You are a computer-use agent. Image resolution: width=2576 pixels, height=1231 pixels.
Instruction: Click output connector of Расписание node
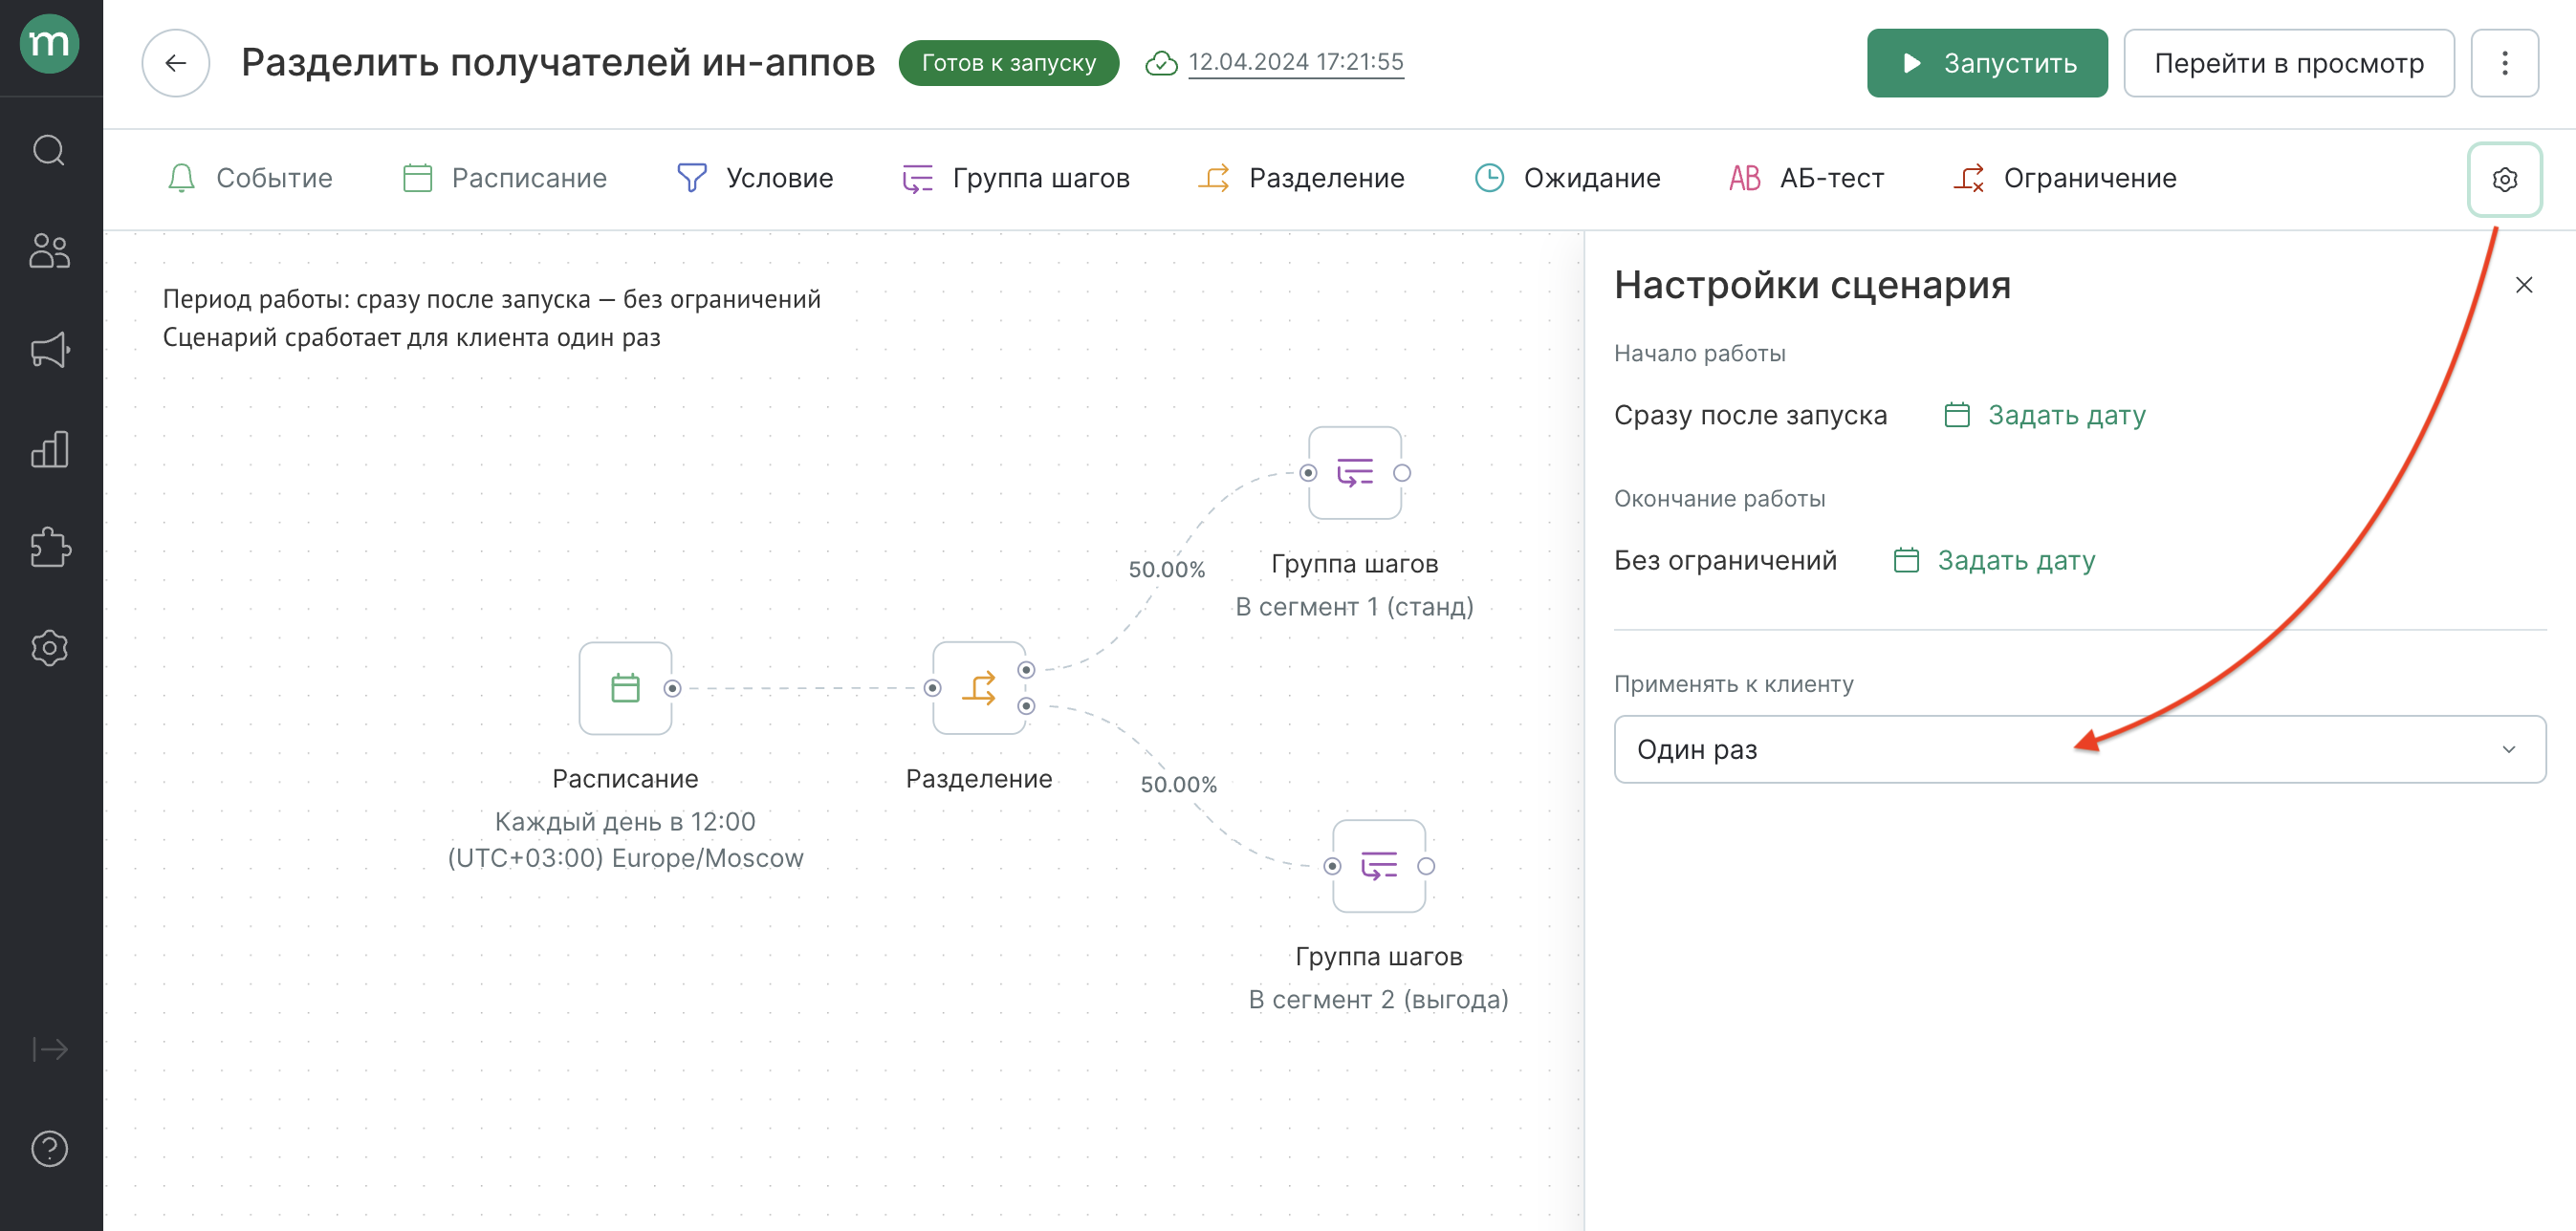(x=673, y=688)
